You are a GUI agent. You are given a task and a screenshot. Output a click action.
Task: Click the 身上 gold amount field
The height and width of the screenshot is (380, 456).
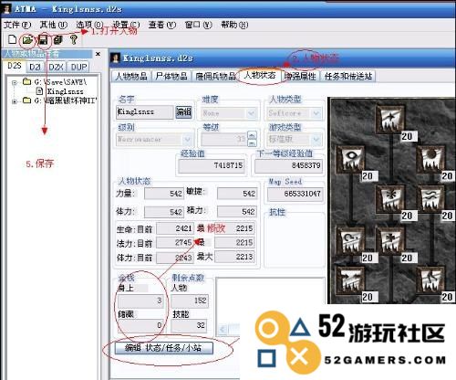pos(140,301)
